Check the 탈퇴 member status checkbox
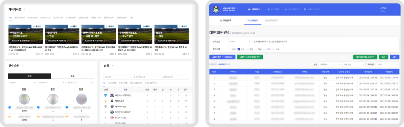This screenshot has width=404, height=127. (x=256, y=49)
